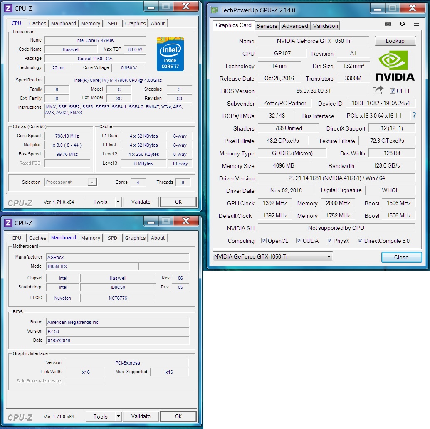
Task: Open the GPU-Z hamburger menu
Action: tap(416, 24)
